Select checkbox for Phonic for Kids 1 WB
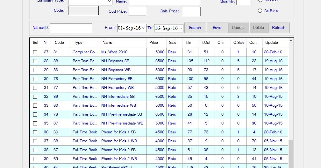Image resolution: width=321 pixels, height=168 pixels. pyautogui.click(x=35, y=141)
